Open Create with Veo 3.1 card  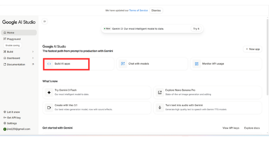tap(97, 108)
